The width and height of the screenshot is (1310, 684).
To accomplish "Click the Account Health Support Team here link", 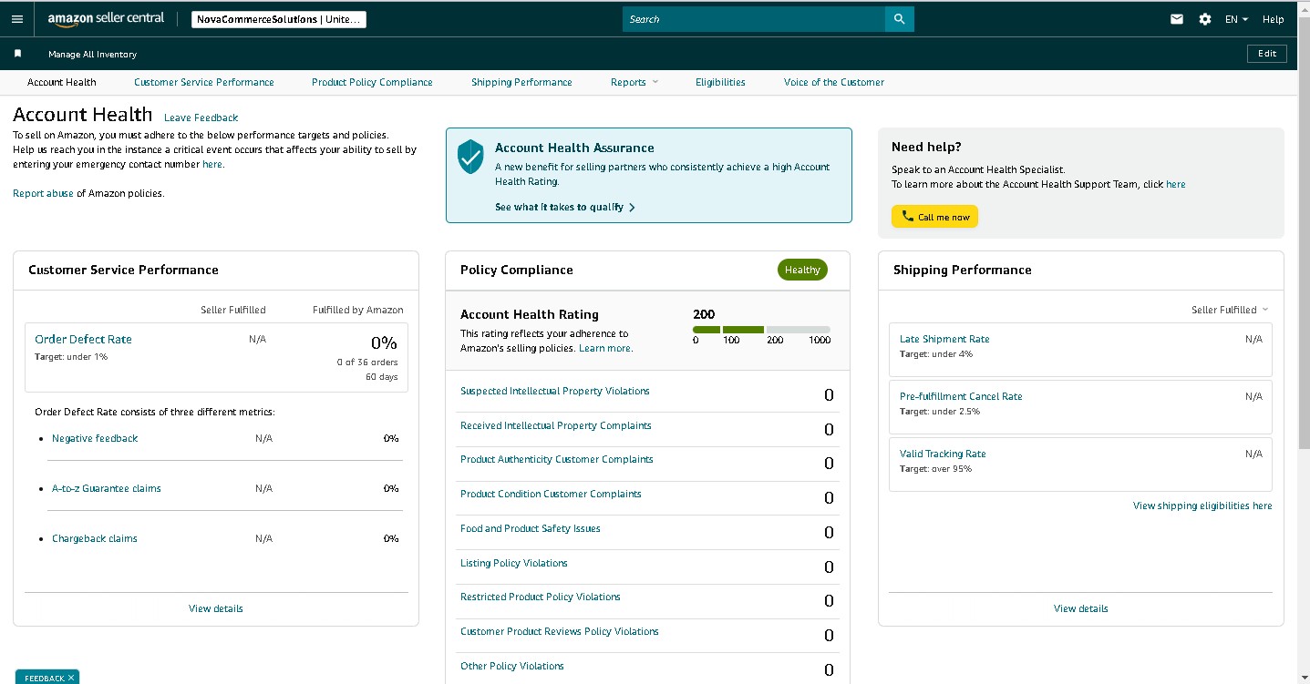I will pyautogui.click(x=1176, y=184).
